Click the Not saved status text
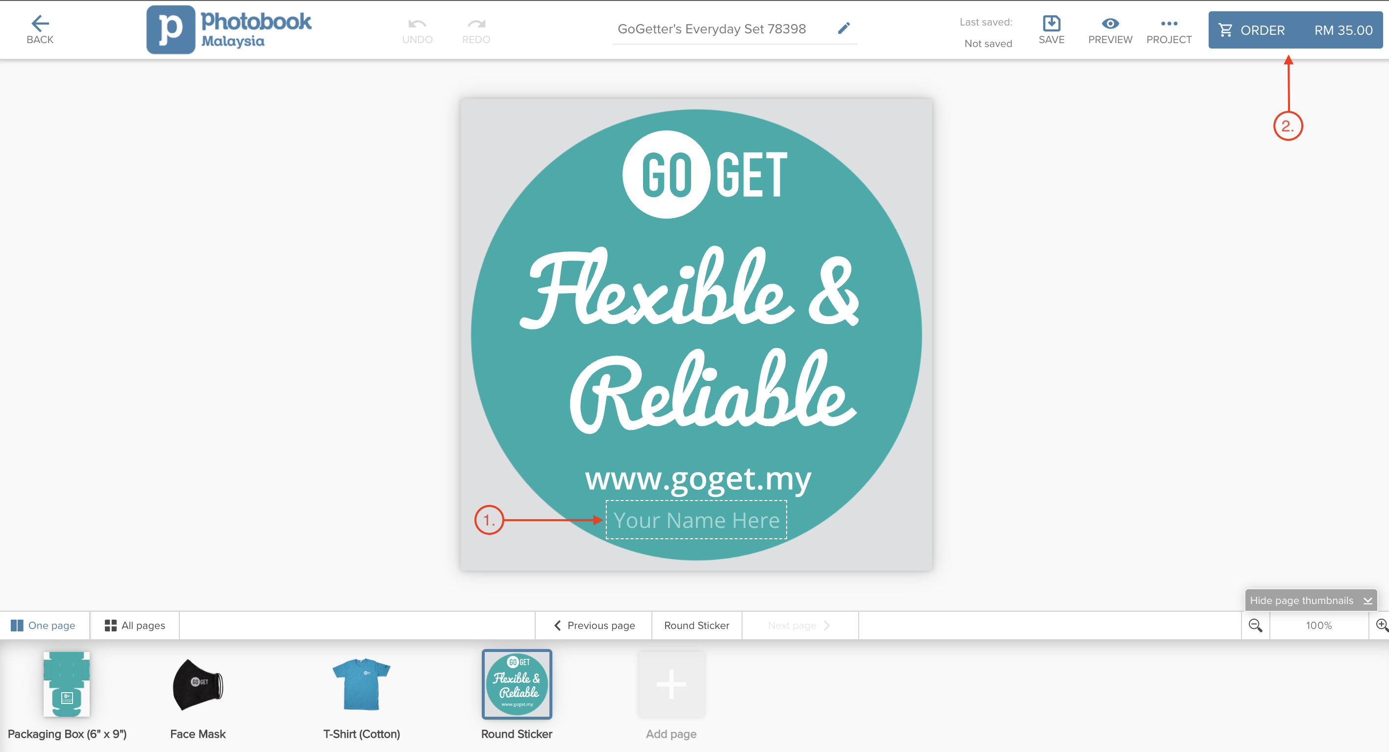 click(x=988, y=43)
